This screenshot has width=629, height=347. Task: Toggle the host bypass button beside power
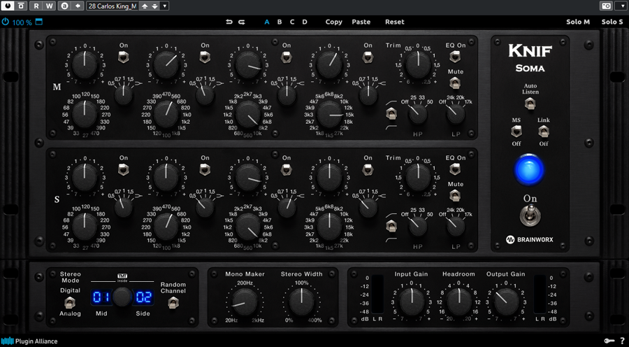point(21,6)
